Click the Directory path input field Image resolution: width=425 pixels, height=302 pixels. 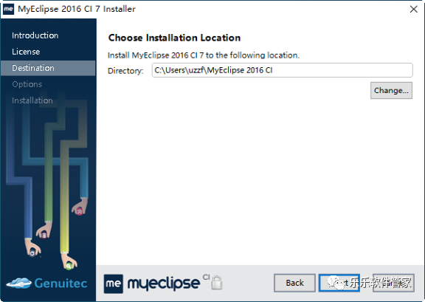tap(282, 70)
